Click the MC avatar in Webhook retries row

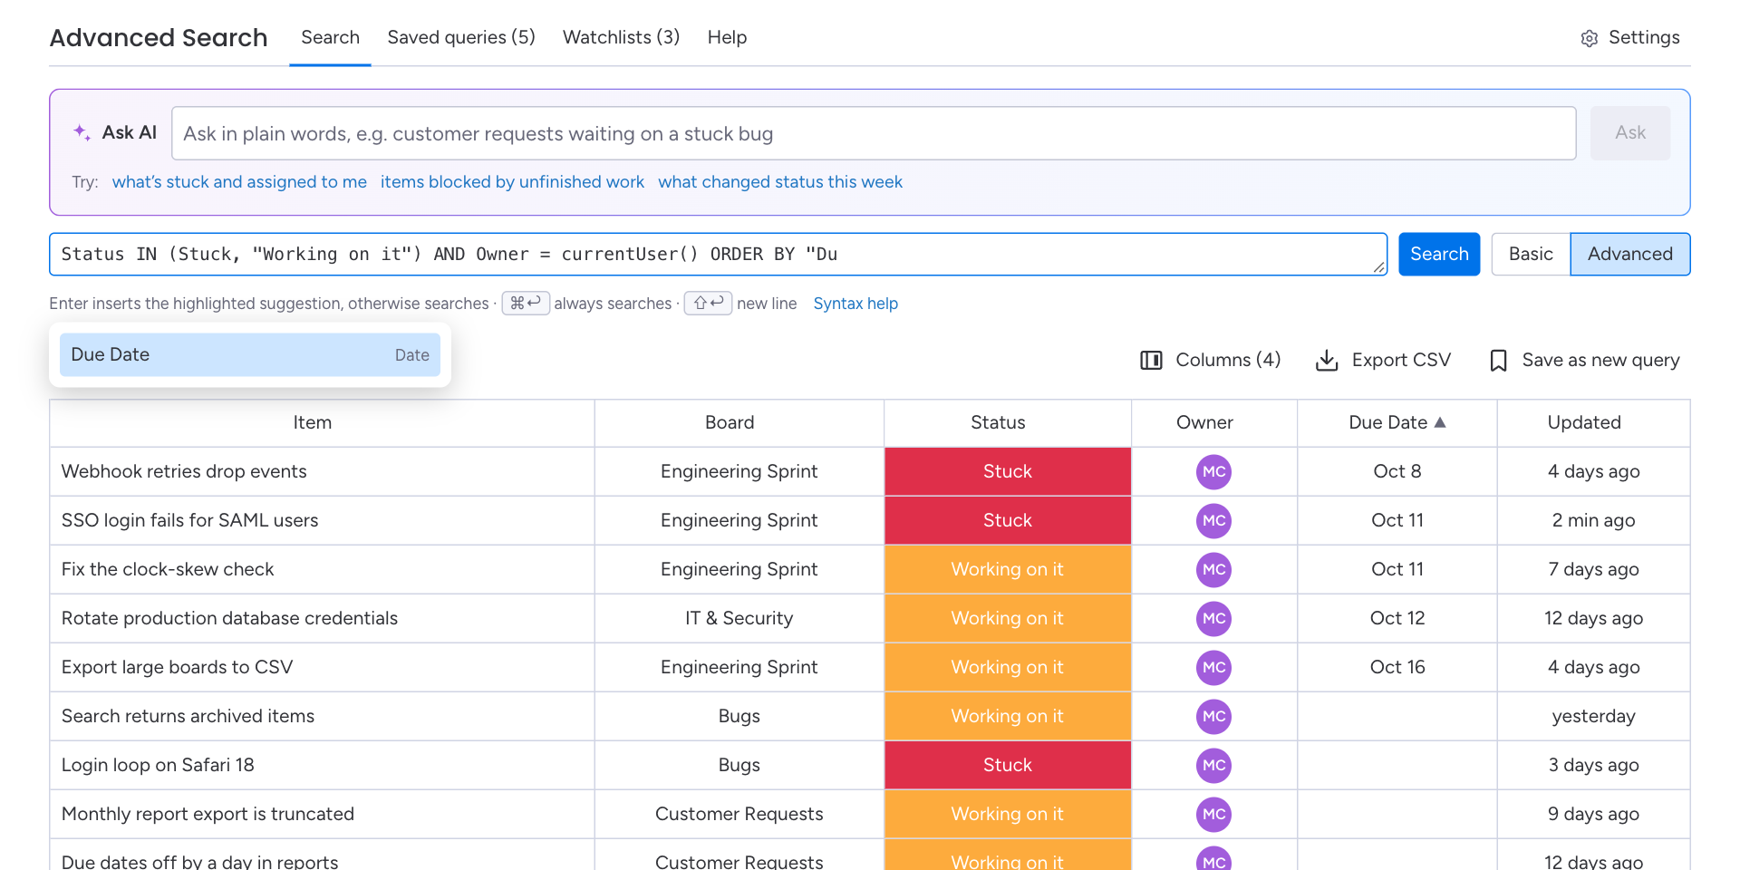point(1214,472)
